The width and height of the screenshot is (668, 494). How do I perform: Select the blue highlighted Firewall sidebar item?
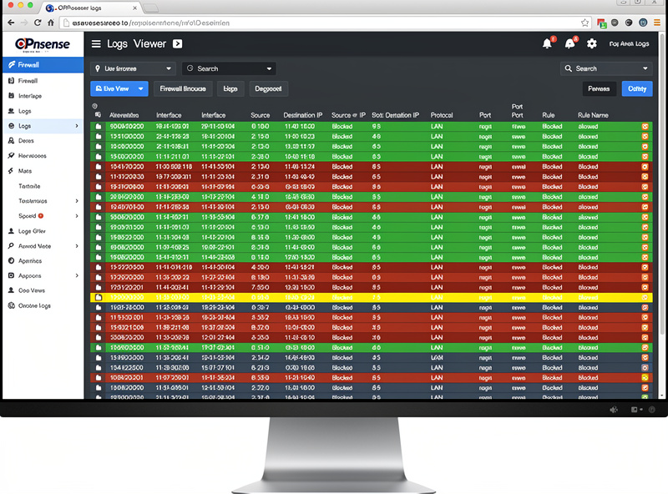[x=43, y=65]
